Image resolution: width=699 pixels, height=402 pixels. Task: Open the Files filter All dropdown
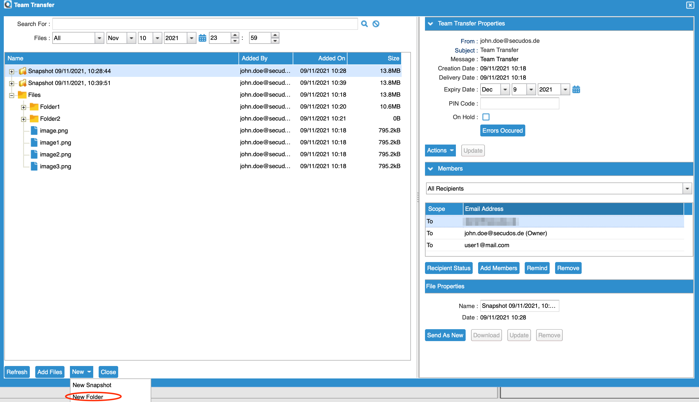point(99,38)
